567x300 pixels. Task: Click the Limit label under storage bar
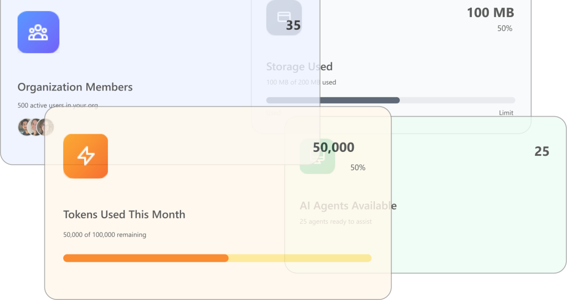[506, 113]
